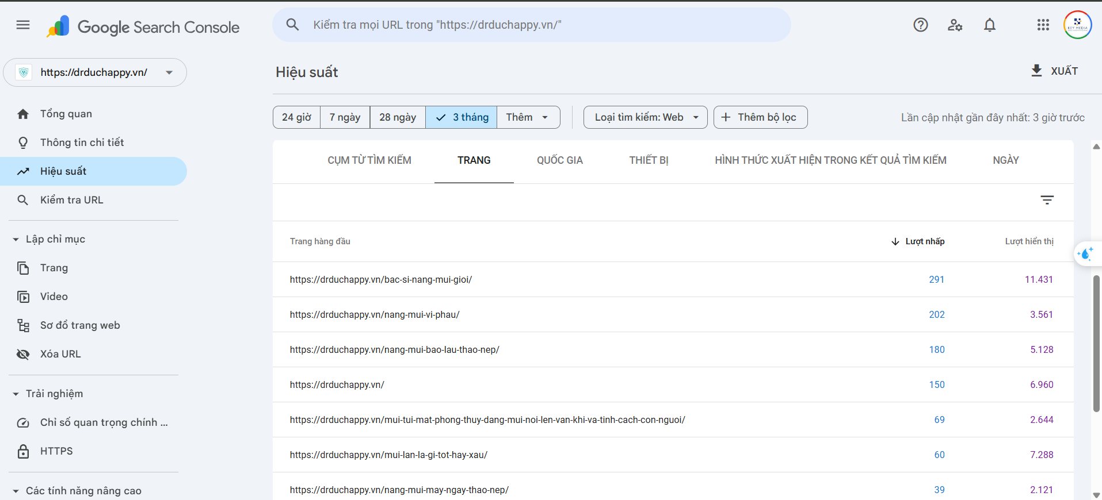Open the Google apps grid
The image size is (1102, 500).
(1043, 25)
